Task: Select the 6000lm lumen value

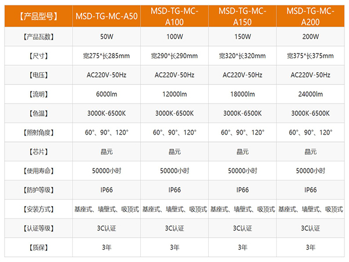Action: (x=106, y=94)
